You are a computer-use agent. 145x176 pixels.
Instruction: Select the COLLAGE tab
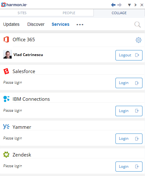[x=119, y=13]
